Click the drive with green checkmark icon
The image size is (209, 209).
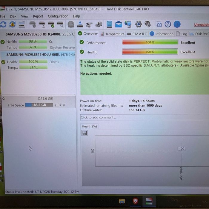coord(51,25)
